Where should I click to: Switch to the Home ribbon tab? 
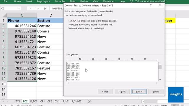[x=17, y=1]
